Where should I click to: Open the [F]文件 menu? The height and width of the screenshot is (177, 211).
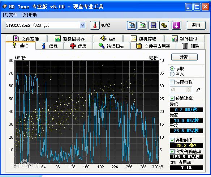(x=10, y=15)
